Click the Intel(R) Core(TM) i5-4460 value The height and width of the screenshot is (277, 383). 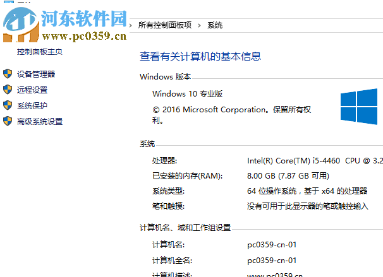(x=315, y=161)
